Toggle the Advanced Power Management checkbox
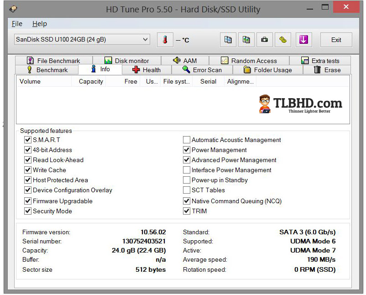 pyautogui.click(x=186, y=160)
